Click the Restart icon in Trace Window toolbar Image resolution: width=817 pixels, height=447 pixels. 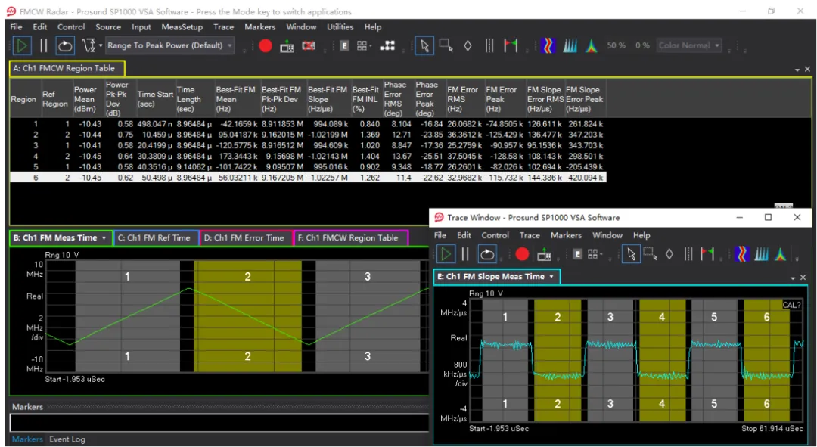point(486,254)
